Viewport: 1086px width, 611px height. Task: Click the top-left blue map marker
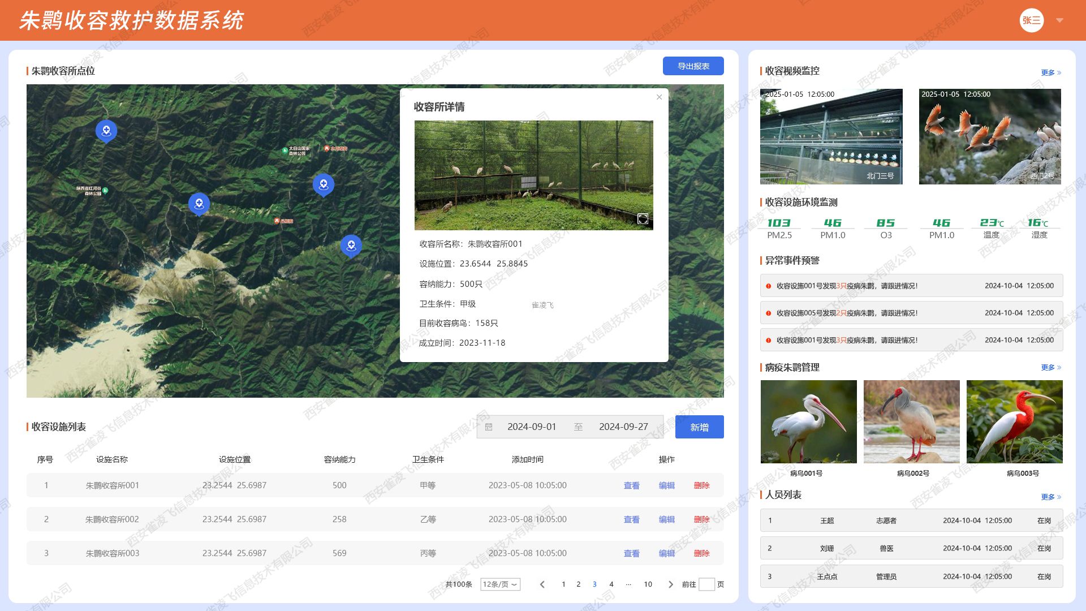106,131
